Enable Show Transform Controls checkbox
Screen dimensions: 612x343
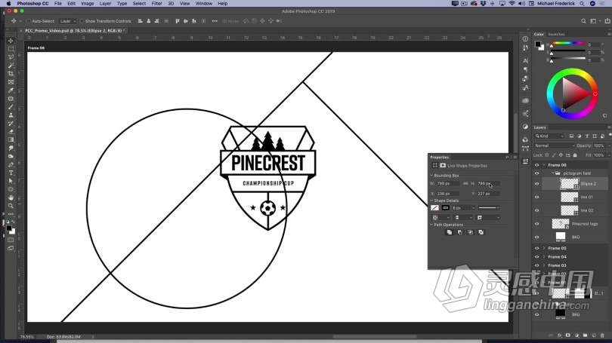point(82,21)
